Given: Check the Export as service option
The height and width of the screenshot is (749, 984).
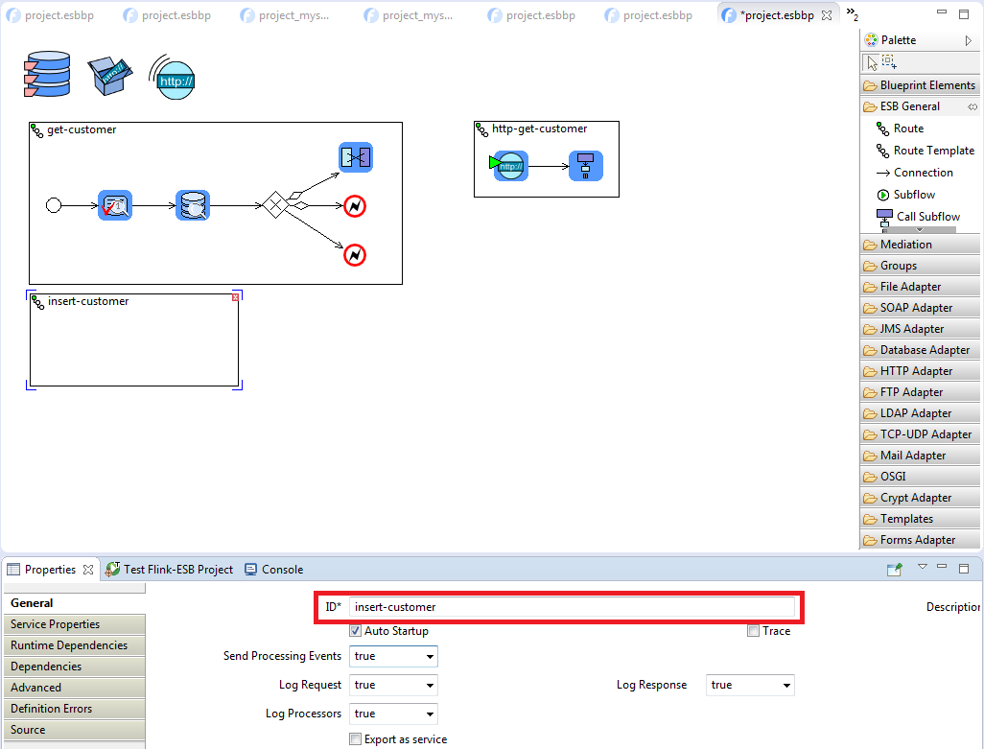Looking at the screenshot, I should click(x=356, y=739).
